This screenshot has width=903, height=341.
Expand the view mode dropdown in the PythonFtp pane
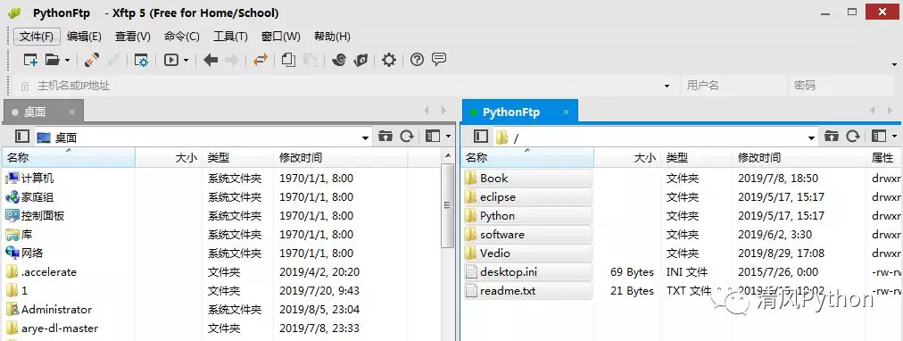894,137
